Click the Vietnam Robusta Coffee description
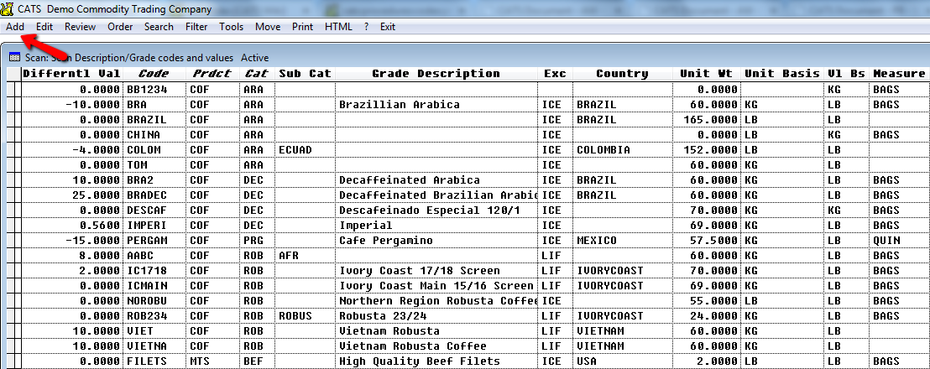 point(413,346)
